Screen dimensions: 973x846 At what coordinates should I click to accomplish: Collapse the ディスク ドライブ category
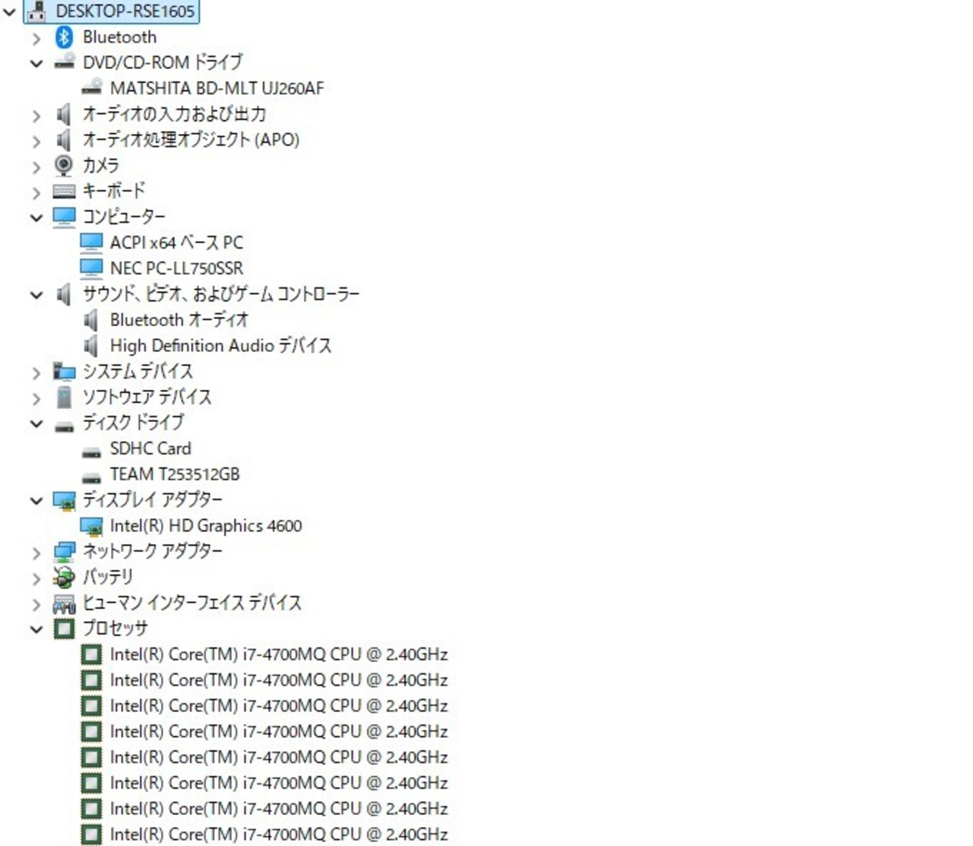pos(36,423)
